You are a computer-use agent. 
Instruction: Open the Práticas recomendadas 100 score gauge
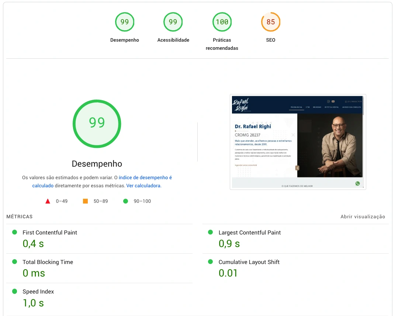pyautogui.click(x=222, y=22)
